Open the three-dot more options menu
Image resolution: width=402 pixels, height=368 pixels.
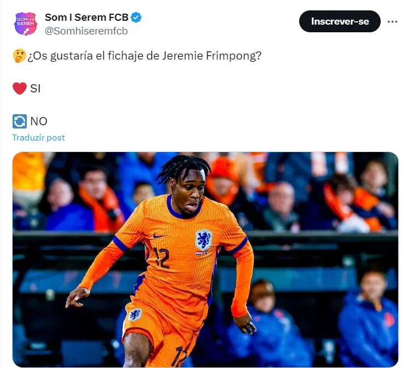coord(392,22)
